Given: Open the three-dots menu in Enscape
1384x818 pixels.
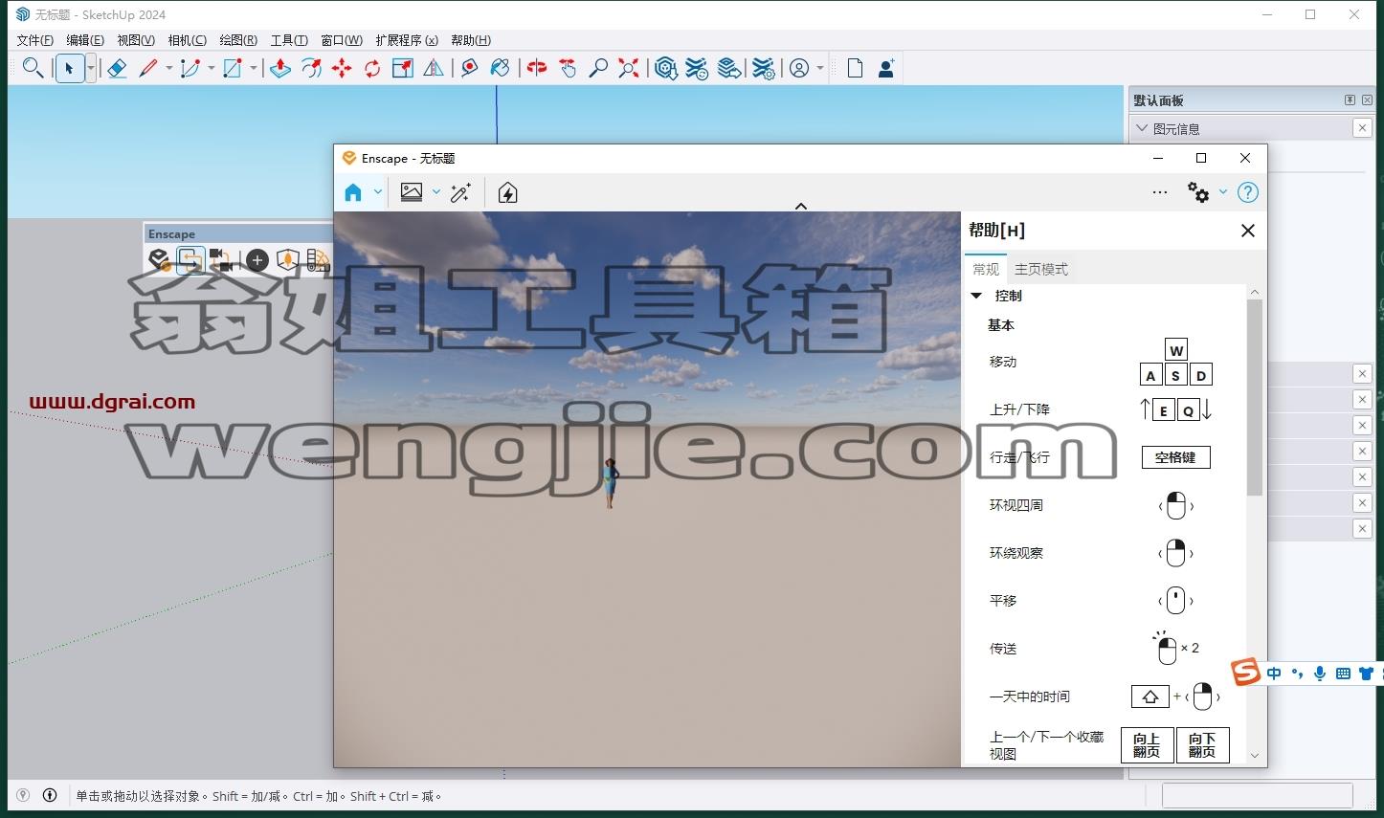Looking at the screenshot, I should (x=1160, y=192).
